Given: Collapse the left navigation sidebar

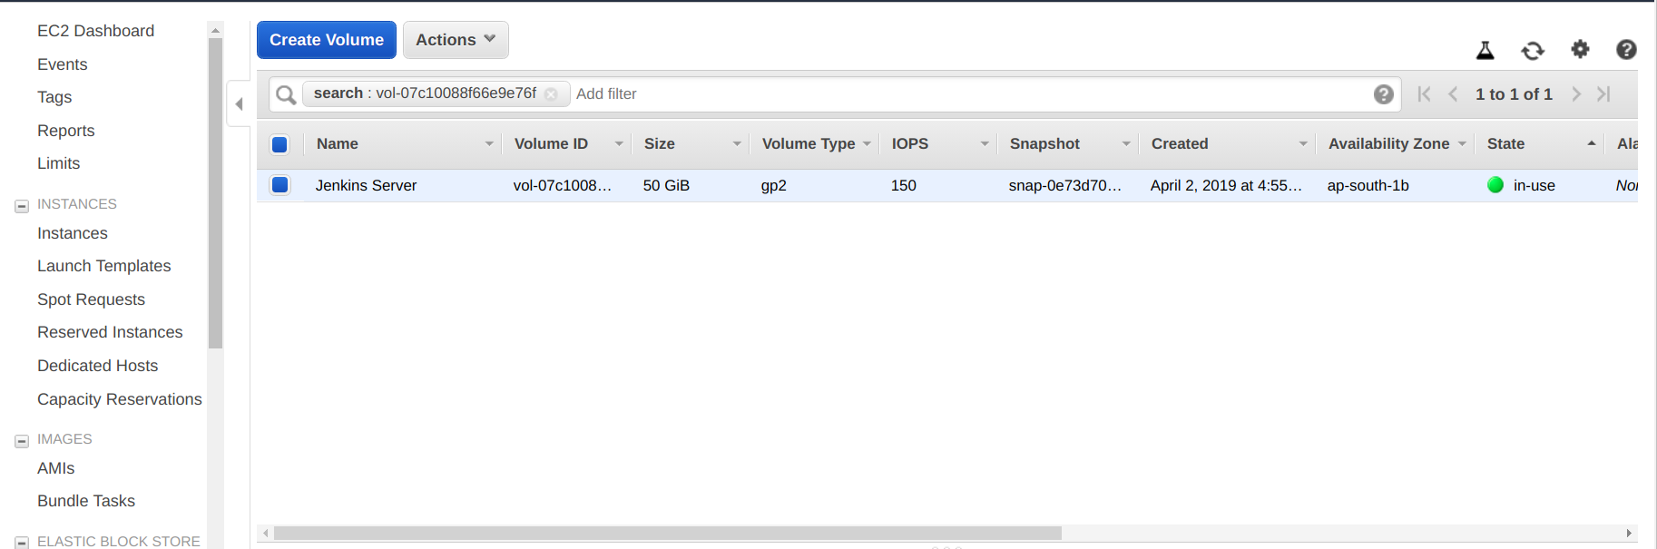Looking at the screenshot, I should point(239,104).
